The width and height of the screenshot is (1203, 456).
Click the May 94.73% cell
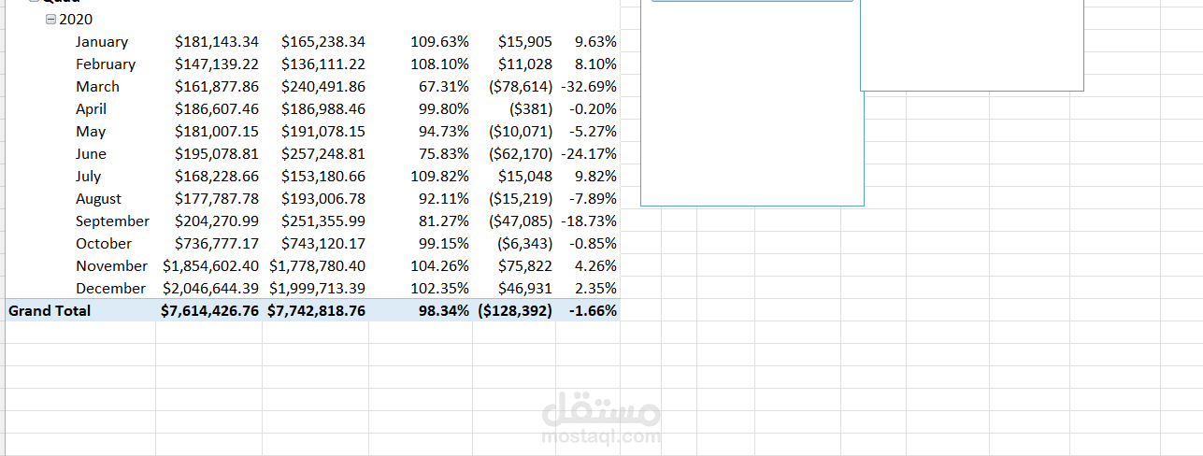coord(444,132)
